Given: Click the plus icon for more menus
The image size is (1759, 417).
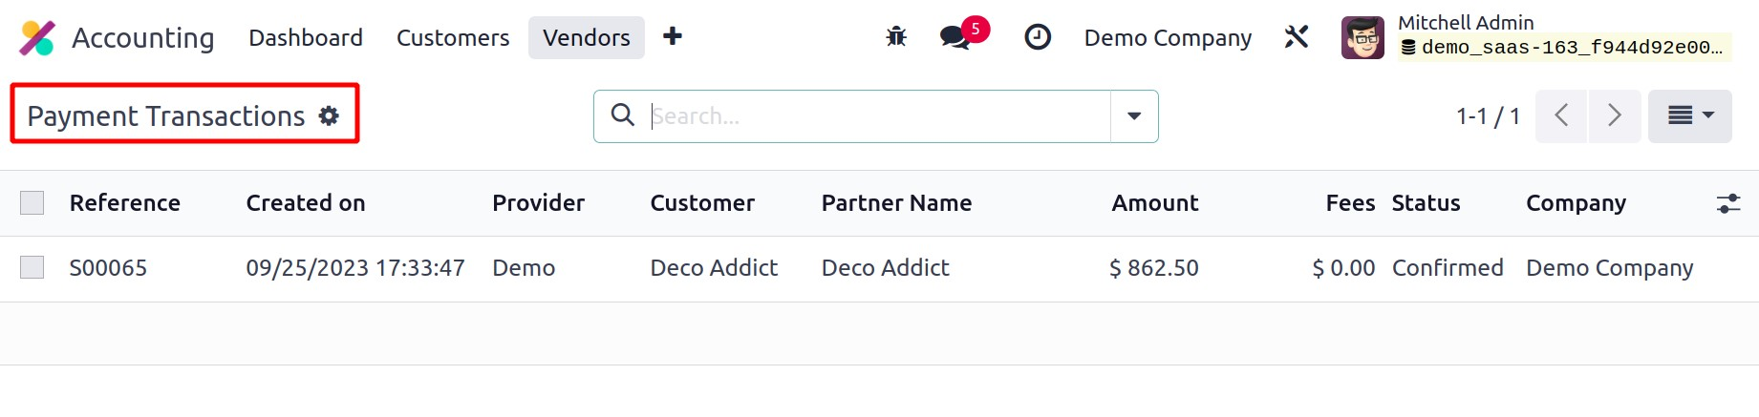Looking at the screenshot, I should pyautogui.click(x=673, y=36).
